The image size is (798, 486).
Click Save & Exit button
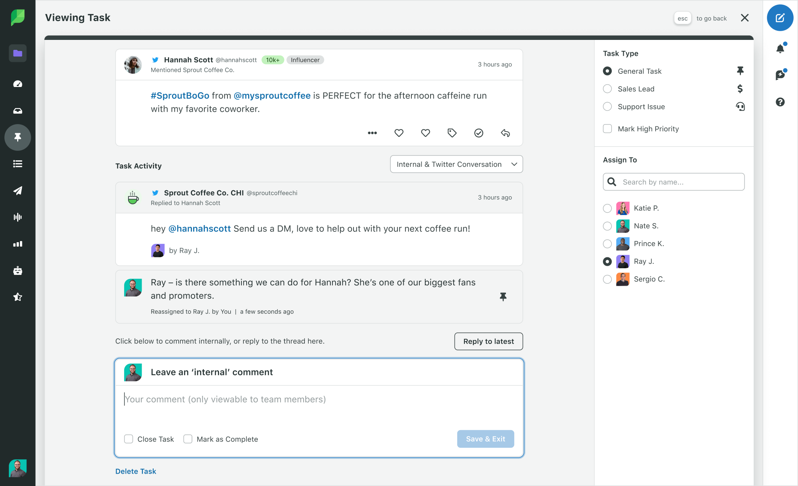click(486, 439)
